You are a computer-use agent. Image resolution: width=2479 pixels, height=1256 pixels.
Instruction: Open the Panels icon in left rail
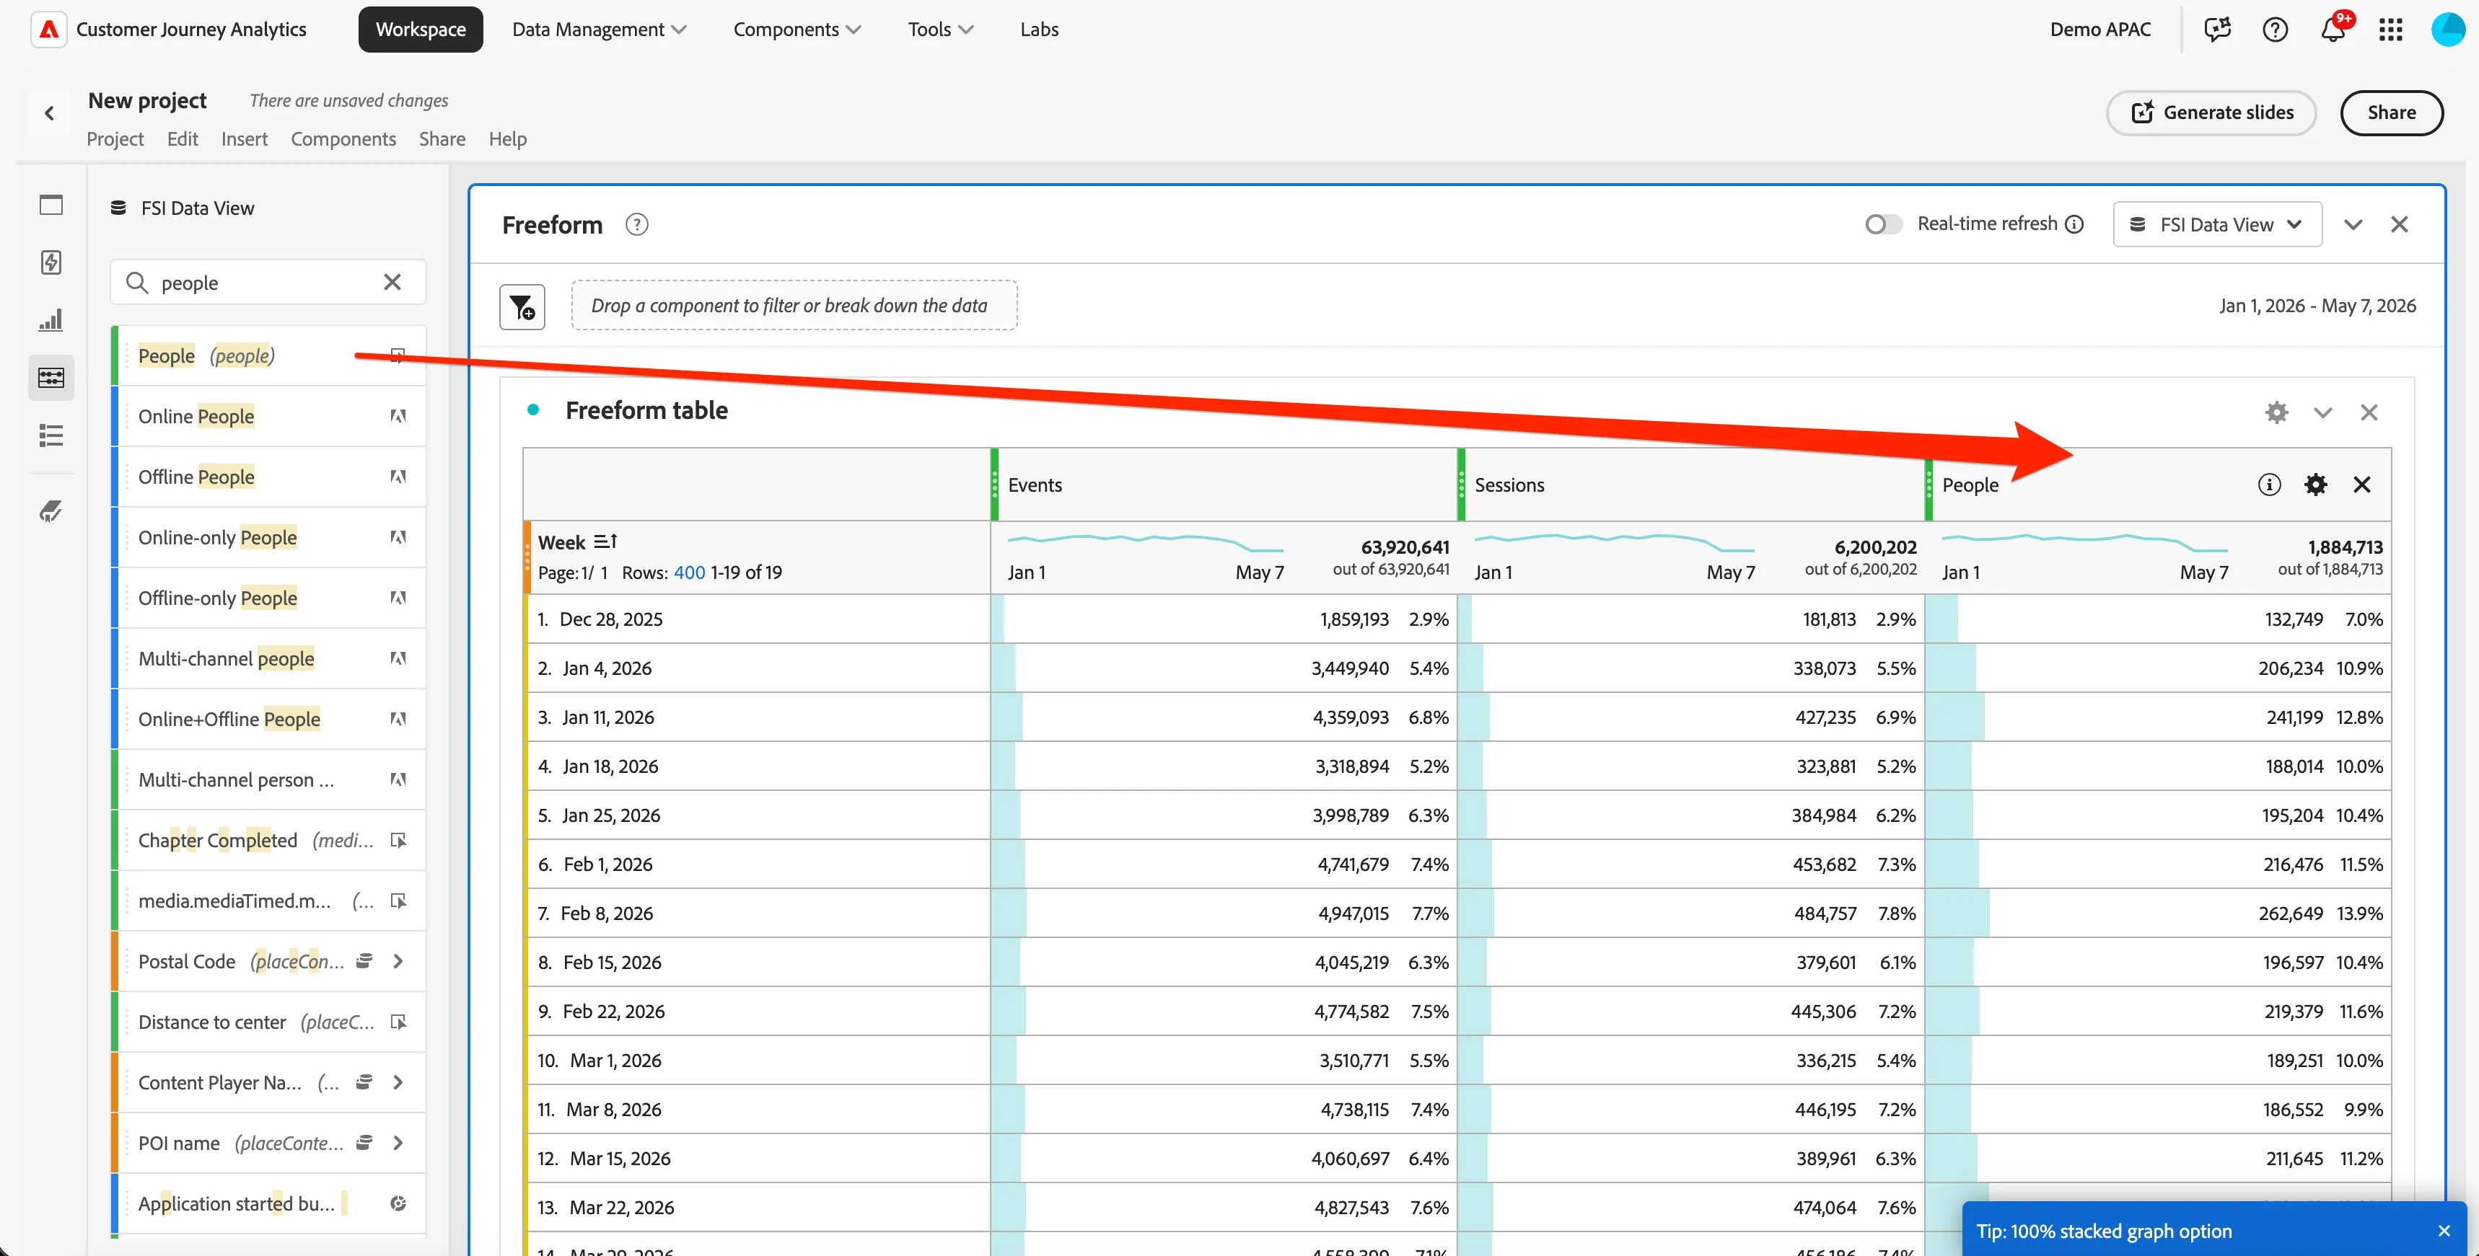[x=51, y=205]
